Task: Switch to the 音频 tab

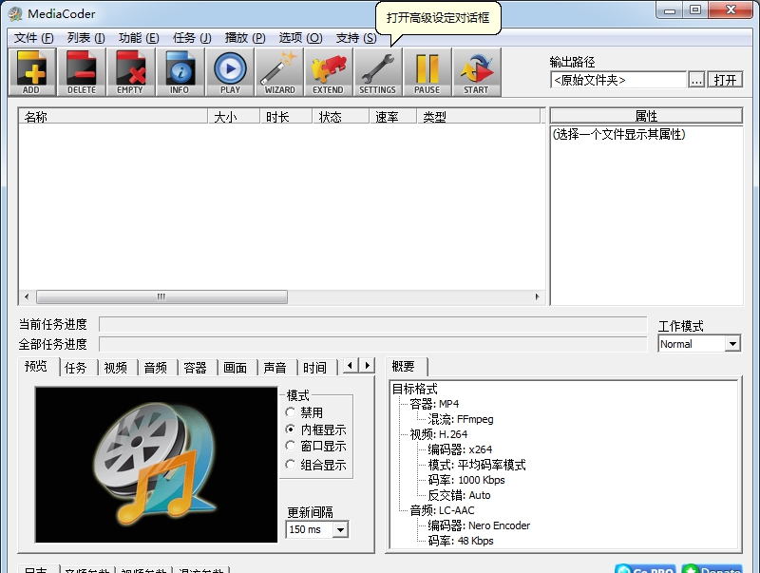Action: tap(155, 367)
